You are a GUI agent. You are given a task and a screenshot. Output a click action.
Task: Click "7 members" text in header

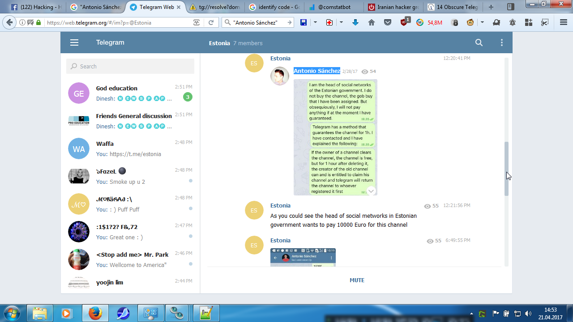click(248, 43)
